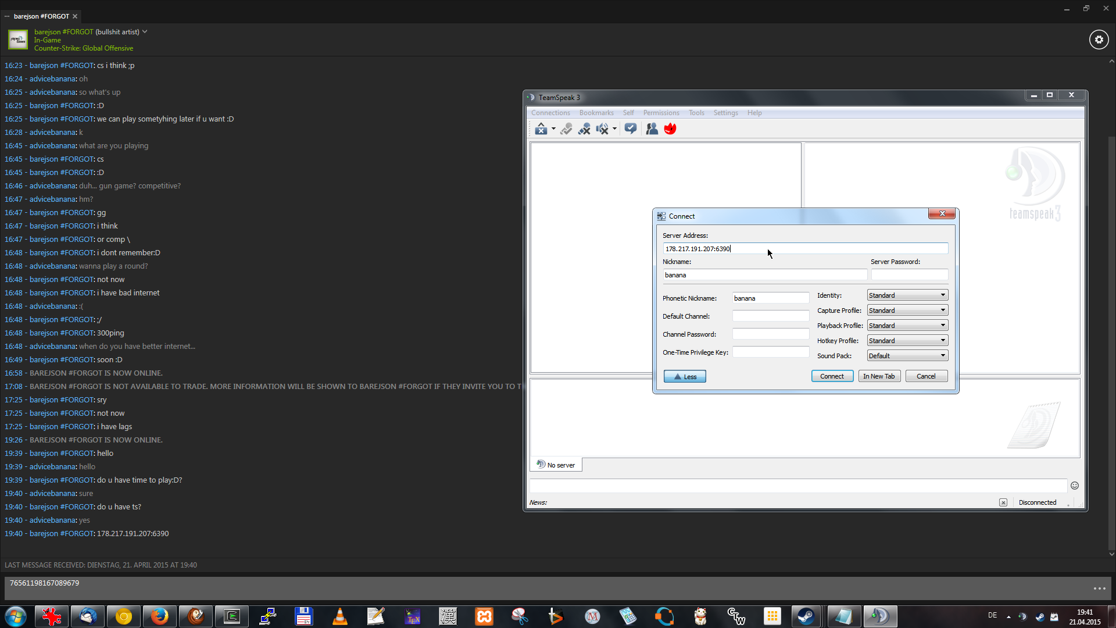This screenshot has width=1116, height=628.
Task: Open the Capture Profile dropdown
Action: click(907, 311)
